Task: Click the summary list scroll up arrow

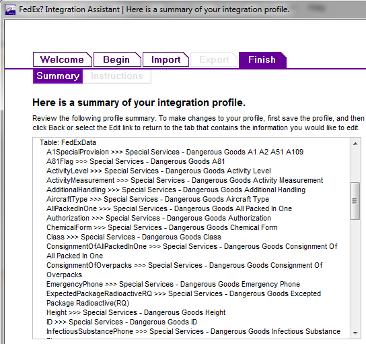Action: coord(355,144)
